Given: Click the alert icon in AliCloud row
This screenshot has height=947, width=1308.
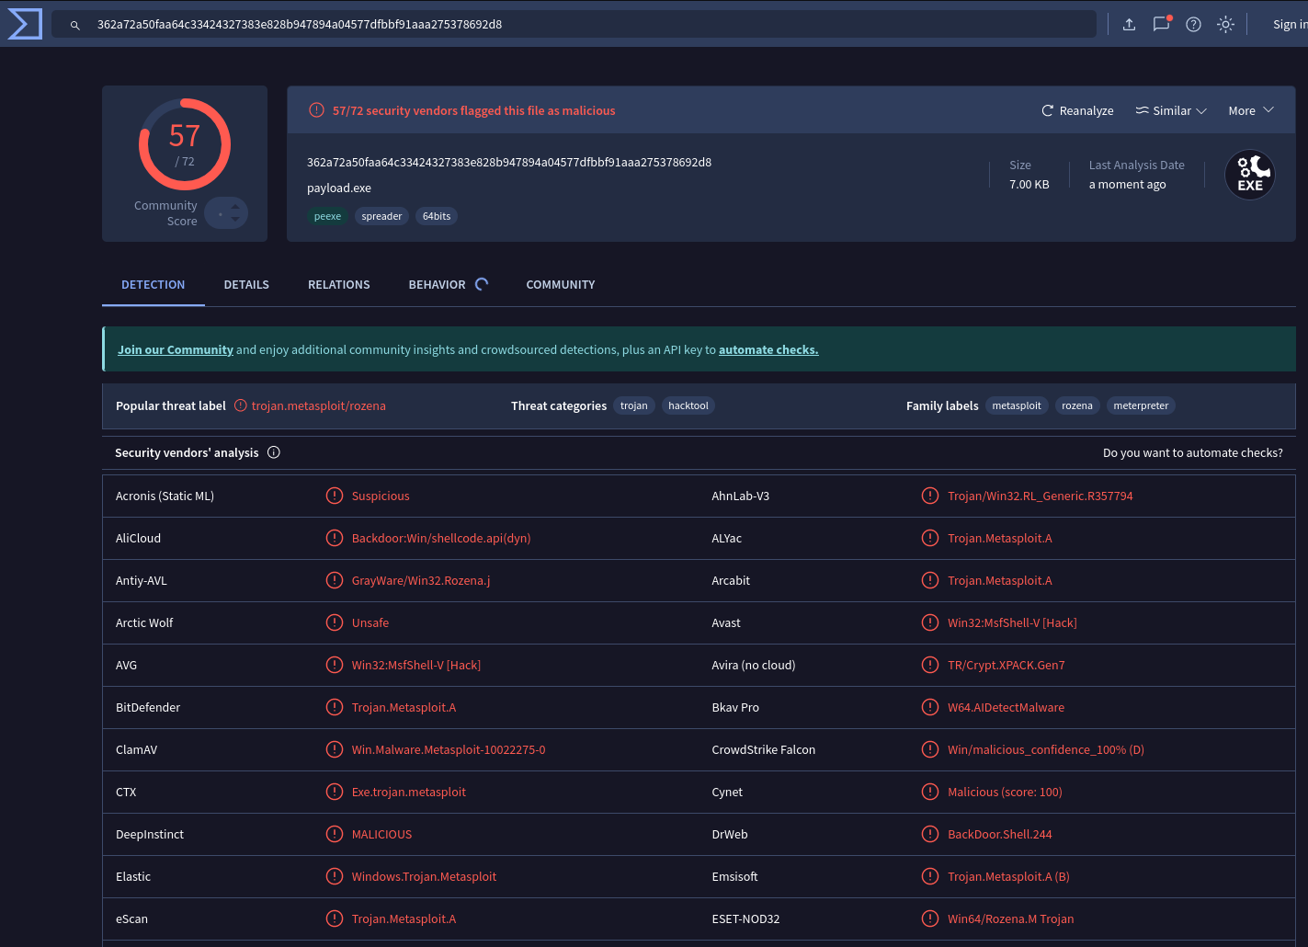Looking at the screenshot, I should point(335,538).
